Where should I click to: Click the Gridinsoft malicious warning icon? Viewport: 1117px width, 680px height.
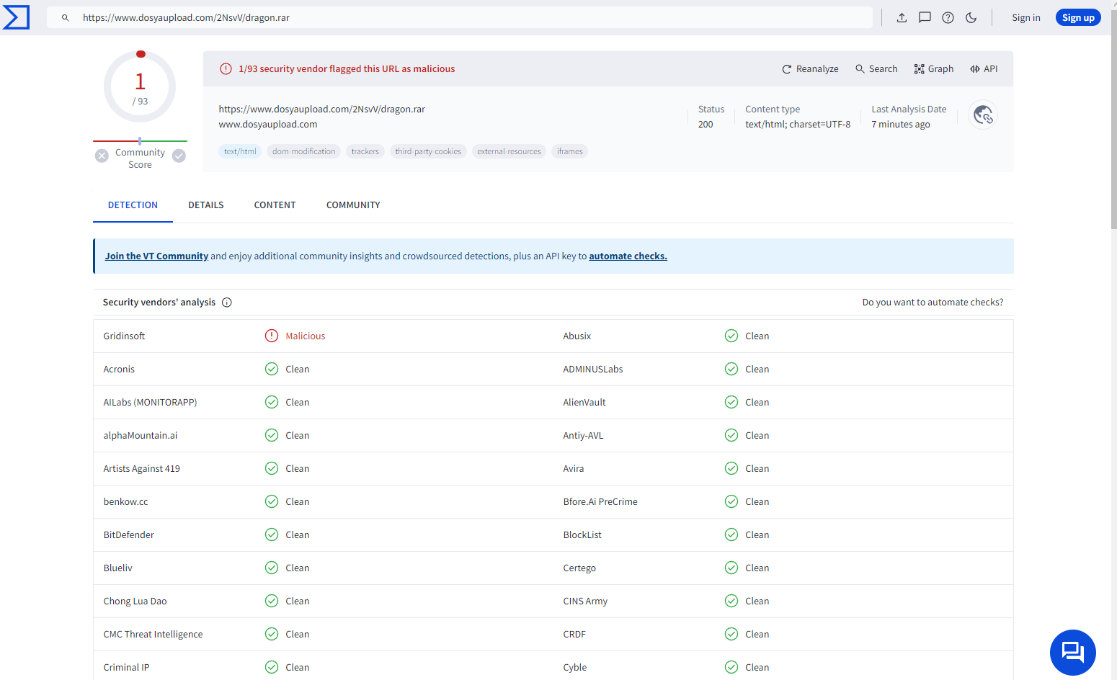coord(272,336)
